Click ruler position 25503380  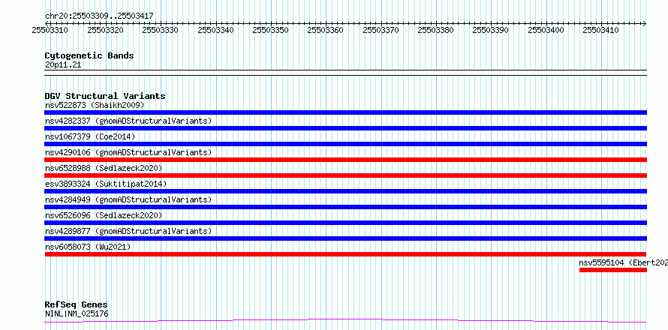coord(436,30)
